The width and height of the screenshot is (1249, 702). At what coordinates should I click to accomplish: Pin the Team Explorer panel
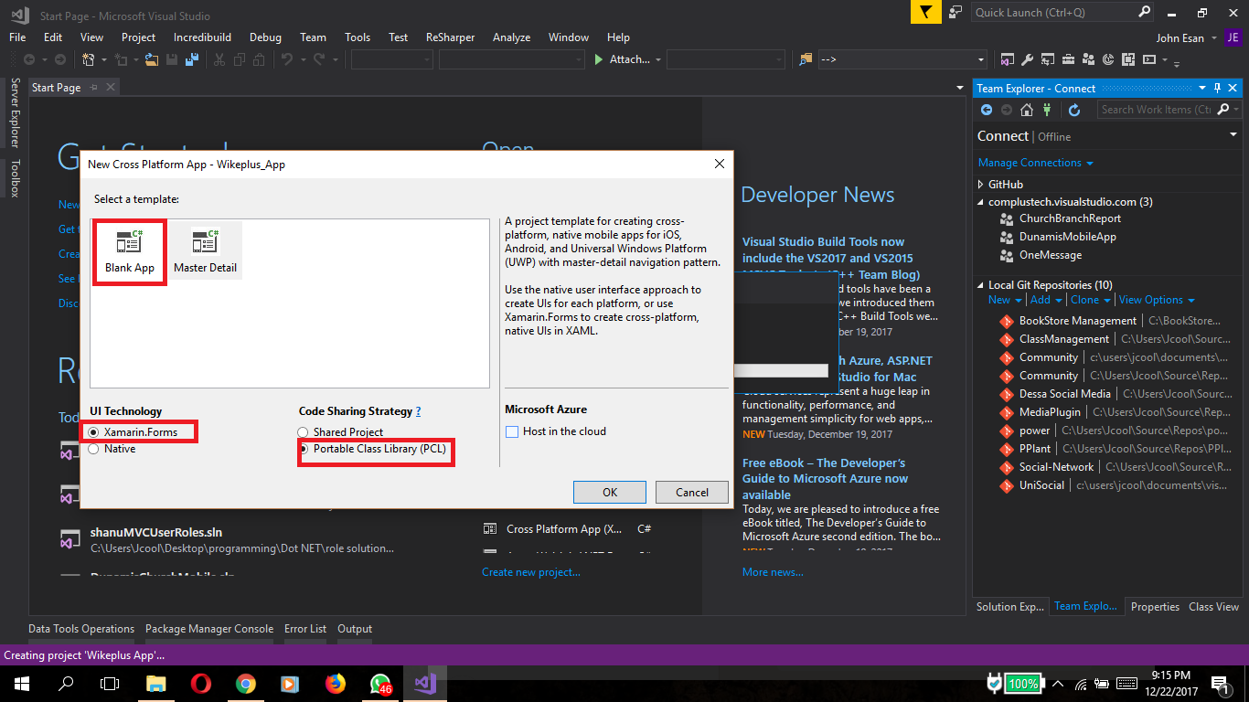[x=1217, y=89]
